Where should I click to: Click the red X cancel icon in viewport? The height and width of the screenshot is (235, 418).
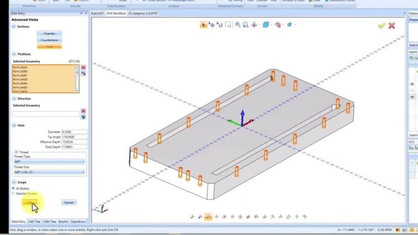(x=392, y=26)
